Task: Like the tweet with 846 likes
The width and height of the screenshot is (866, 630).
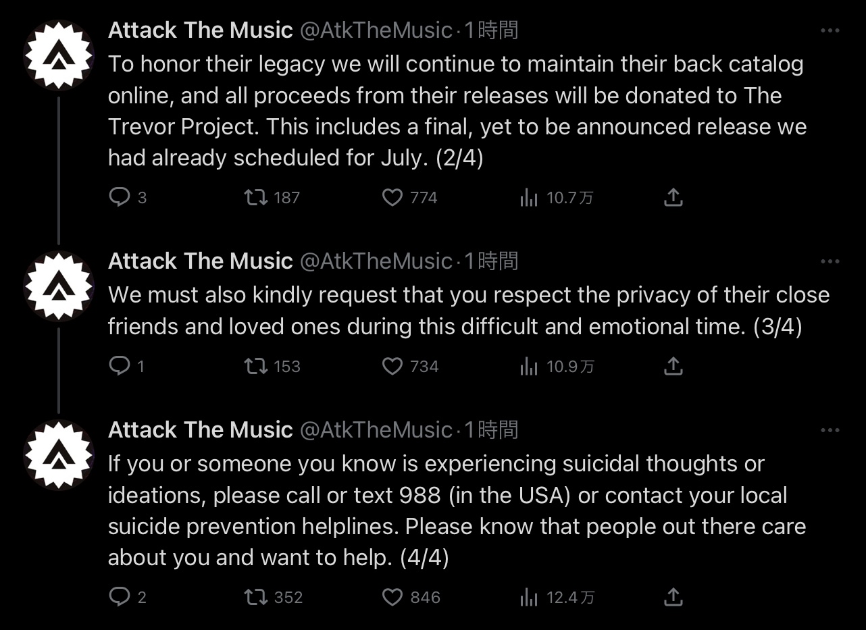Action: 392,597
